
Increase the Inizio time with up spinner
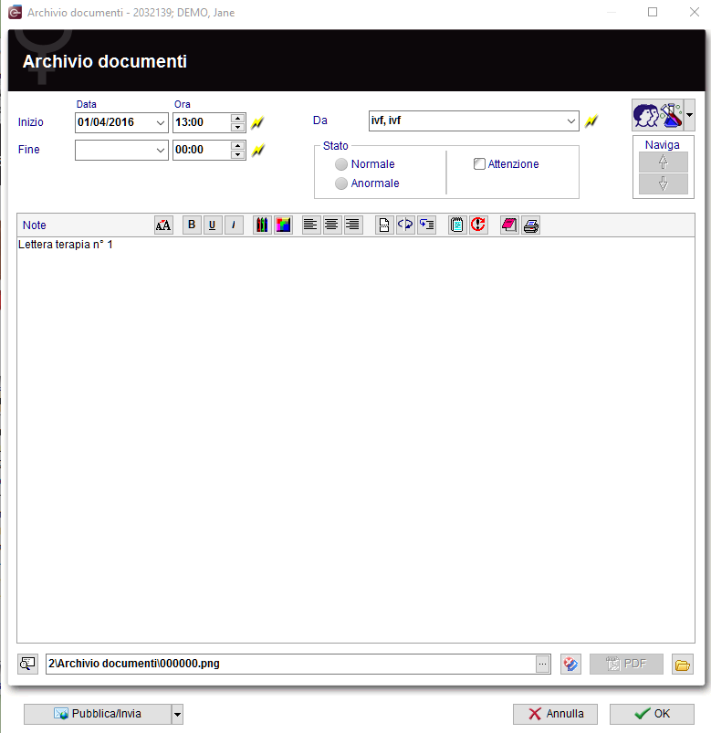click(238, 119)
